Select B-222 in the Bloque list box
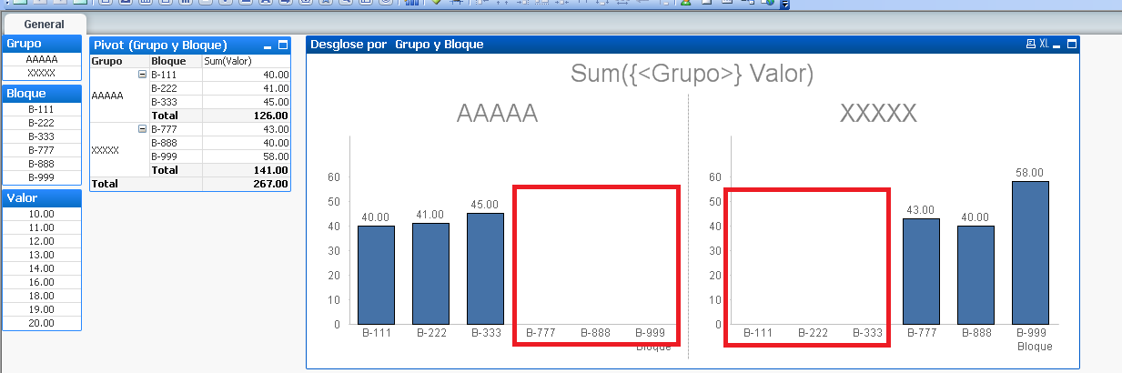1122x373 pixels. [42, 122]
